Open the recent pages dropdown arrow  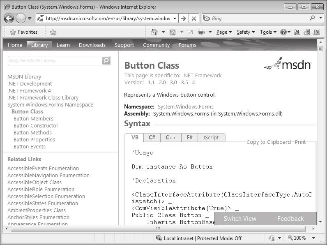(30, 18)
